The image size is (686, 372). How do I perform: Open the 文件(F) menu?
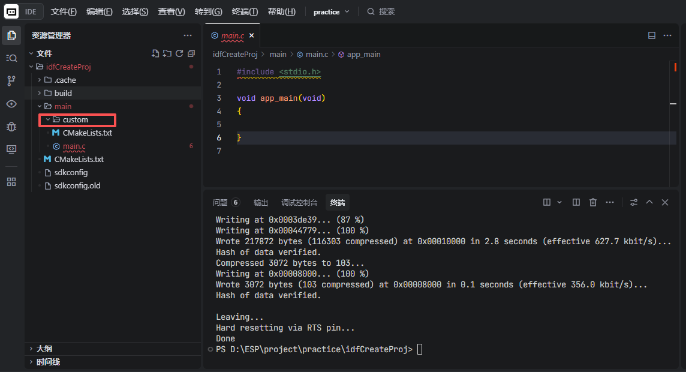pyautogui.click(x=64, y=12)
